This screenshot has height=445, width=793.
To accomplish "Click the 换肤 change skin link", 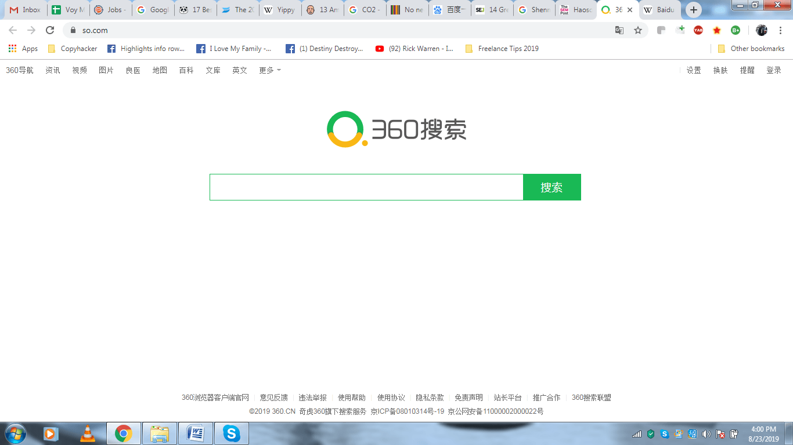I will pos(720,70).
